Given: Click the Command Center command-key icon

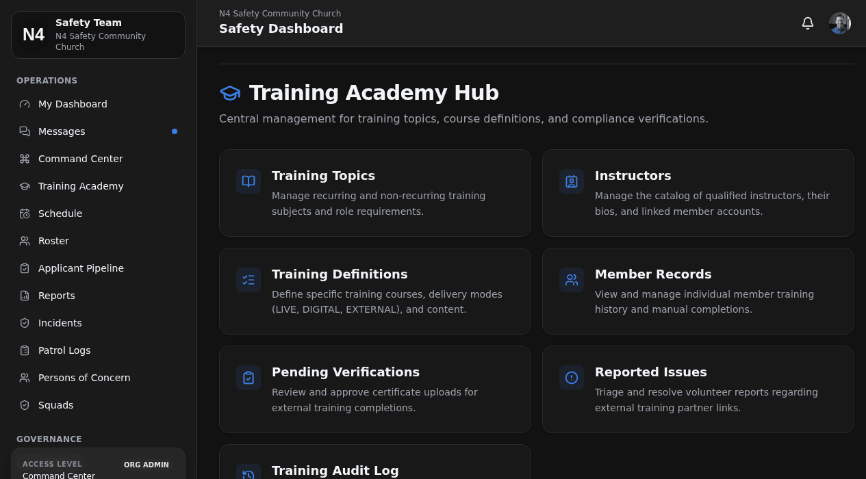Looking at the screenshot, I should click(x=25, y=159).
